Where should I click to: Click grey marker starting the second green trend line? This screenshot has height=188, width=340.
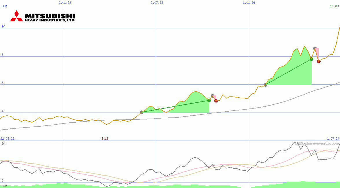[265, 85]
